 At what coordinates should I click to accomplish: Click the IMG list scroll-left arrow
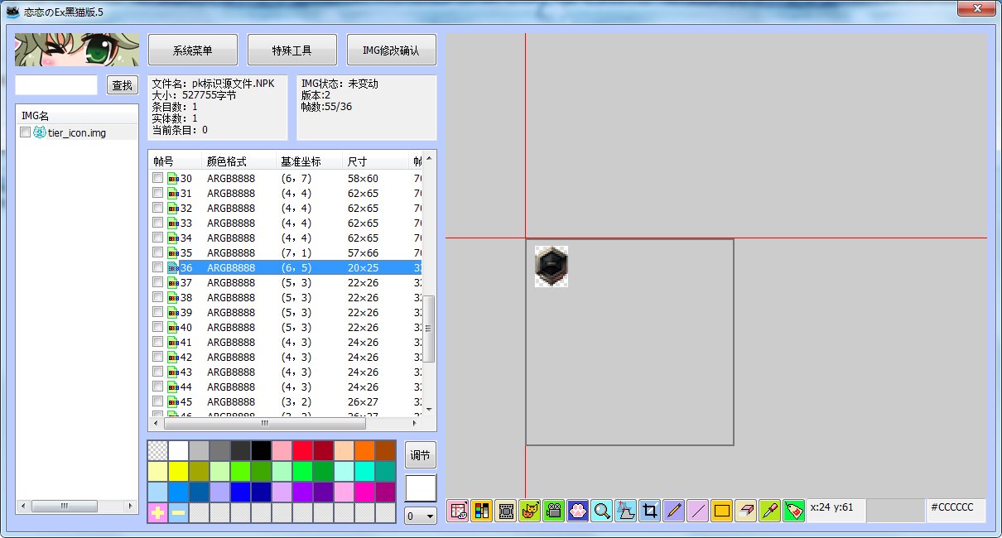23,506
